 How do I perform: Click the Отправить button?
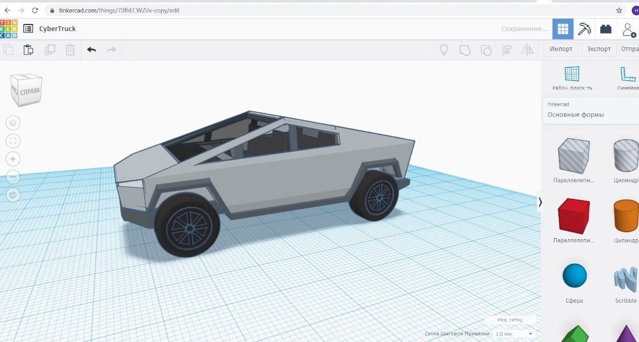point(629,49)
